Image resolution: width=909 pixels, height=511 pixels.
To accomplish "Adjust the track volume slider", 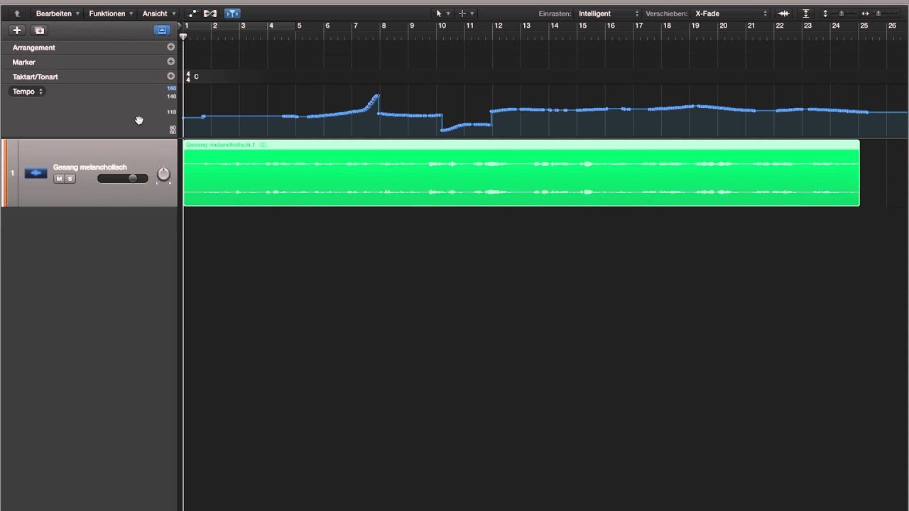I will click(123, 179).
